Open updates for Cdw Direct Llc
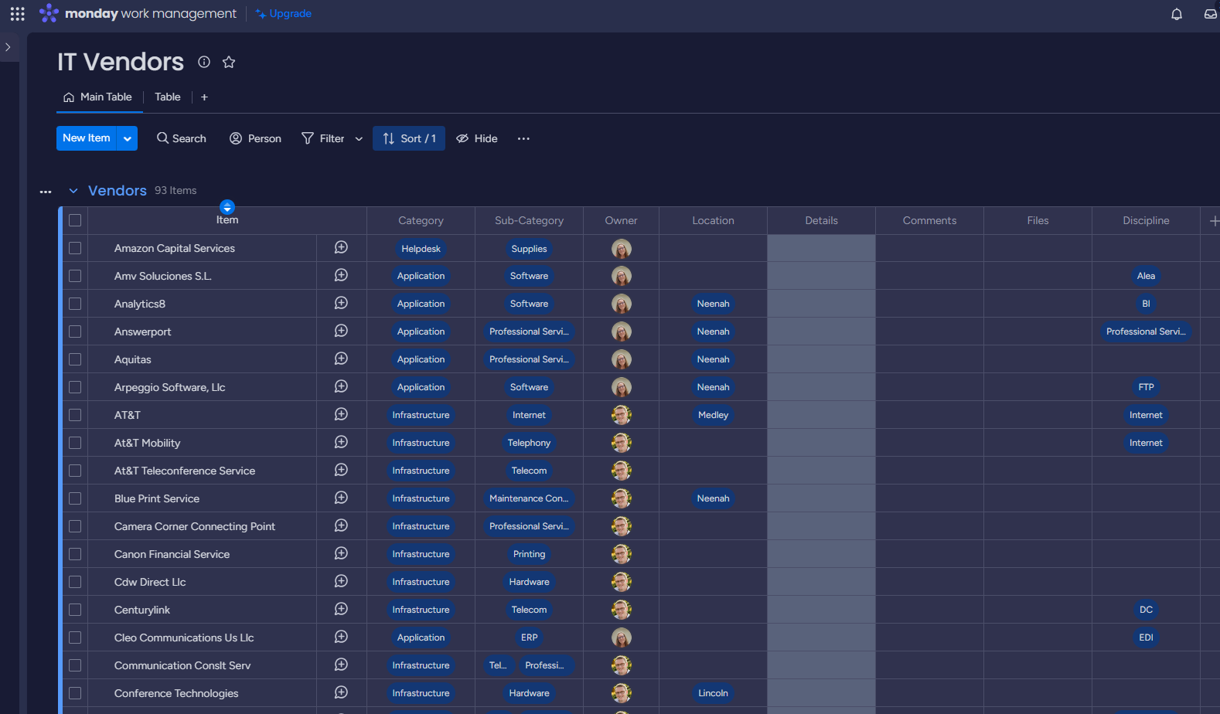This screenshot has height=714, width=1220. click(x=341, y=581)
